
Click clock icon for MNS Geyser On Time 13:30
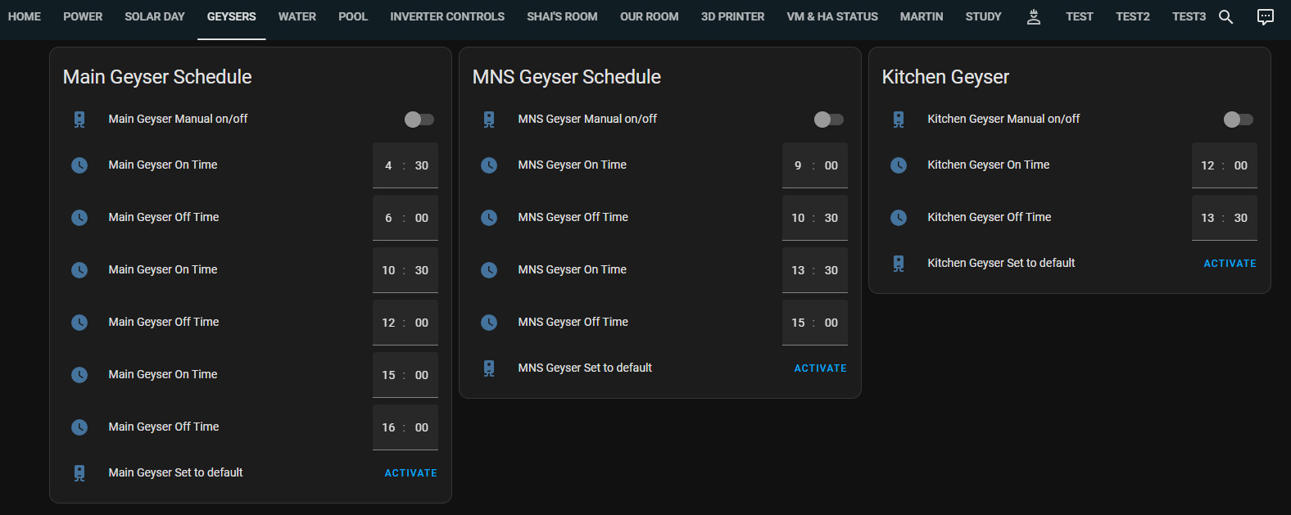pyautogui.click(x=489, y=270)
